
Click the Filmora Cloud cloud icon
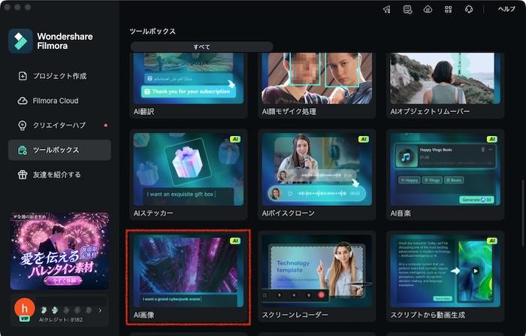[23, 101]
